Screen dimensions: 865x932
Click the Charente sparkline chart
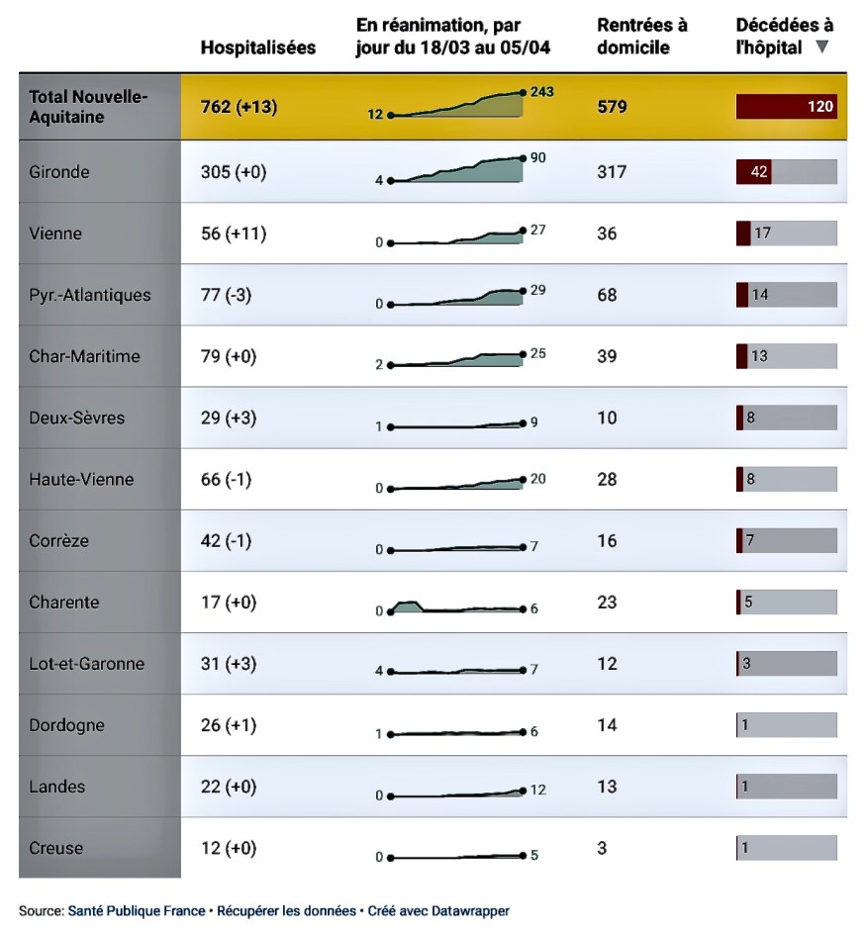click(456, 606)
